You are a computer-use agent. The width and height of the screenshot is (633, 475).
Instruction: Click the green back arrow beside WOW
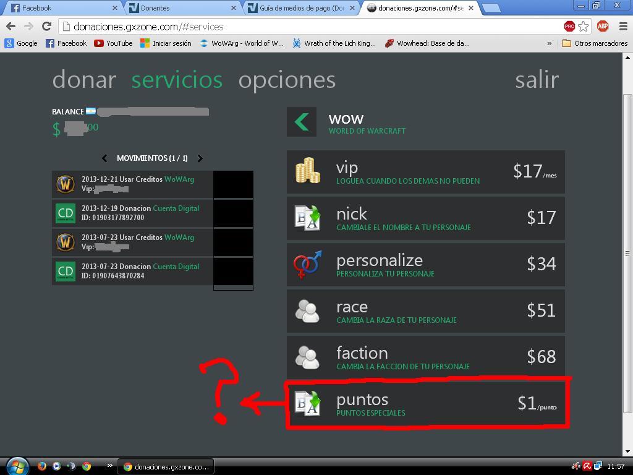302,122
